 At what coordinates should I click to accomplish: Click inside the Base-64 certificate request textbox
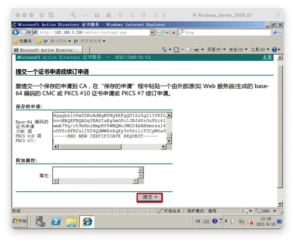click(110, 128)
